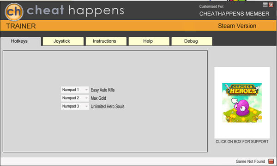
Task: Expand the Numpad 3 hotkey dropdown
Action: pos(75,106)
